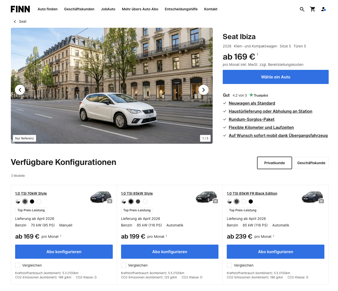Image resolution: width=338 pixels, height=291 pixels.
Task: Click the FINN logo
Action: 20,9
